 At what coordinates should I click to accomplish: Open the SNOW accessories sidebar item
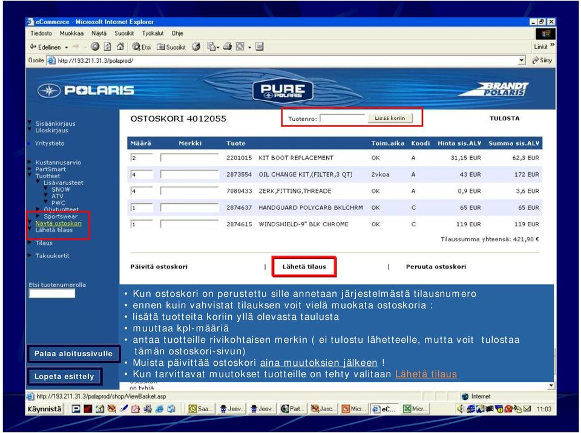(61, 189)
